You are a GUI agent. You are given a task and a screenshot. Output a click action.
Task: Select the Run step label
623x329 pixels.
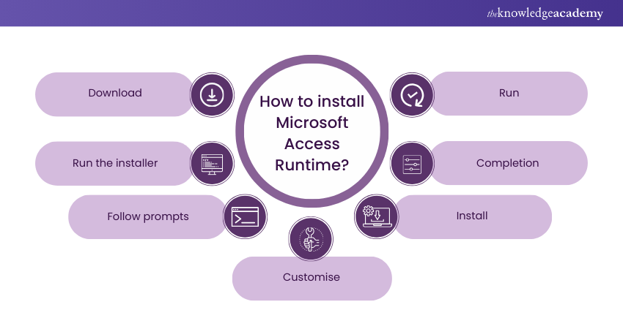(509, 94)
